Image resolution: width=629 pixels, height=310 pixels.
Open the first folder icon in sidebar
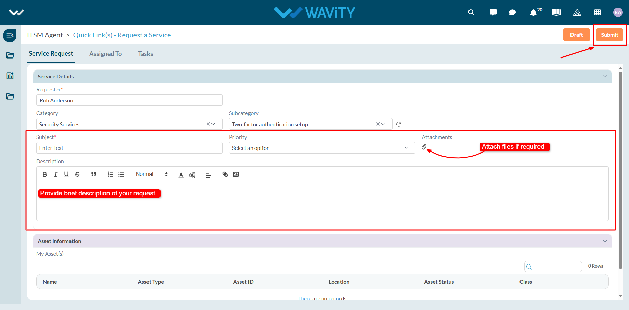click(x=10, y=55)
